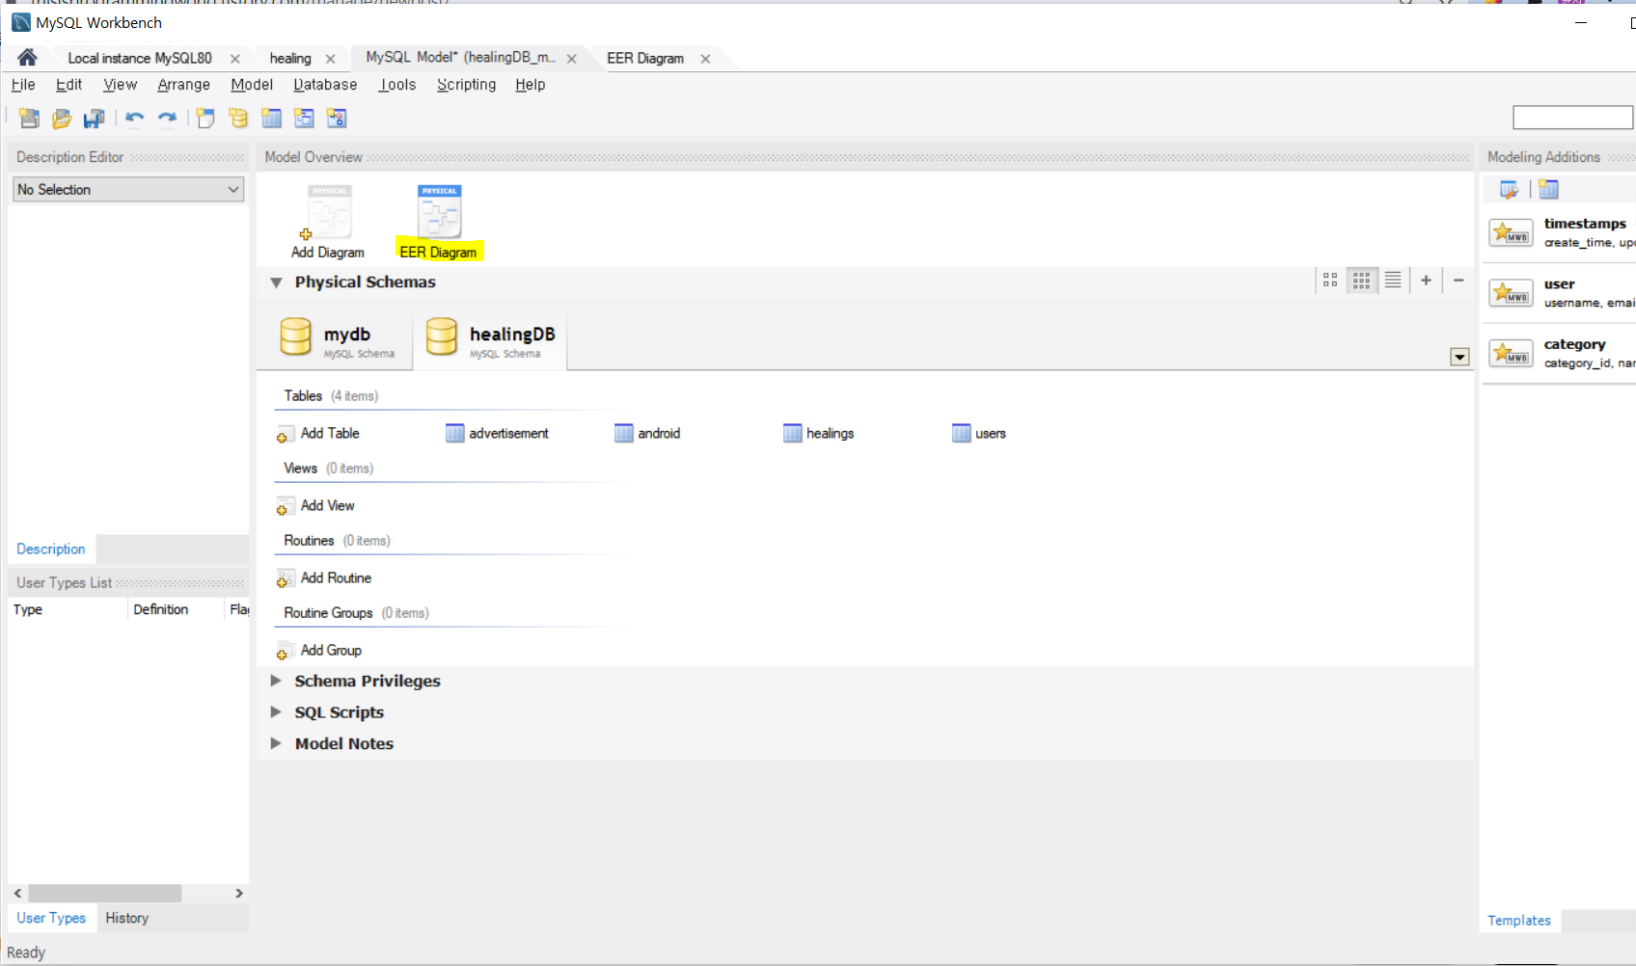Open the Edit menu

tap(68, 85)
